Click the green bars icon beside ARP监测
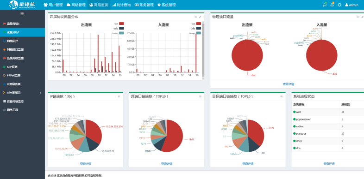Screen dimensions: 364x179 (5, 67)
